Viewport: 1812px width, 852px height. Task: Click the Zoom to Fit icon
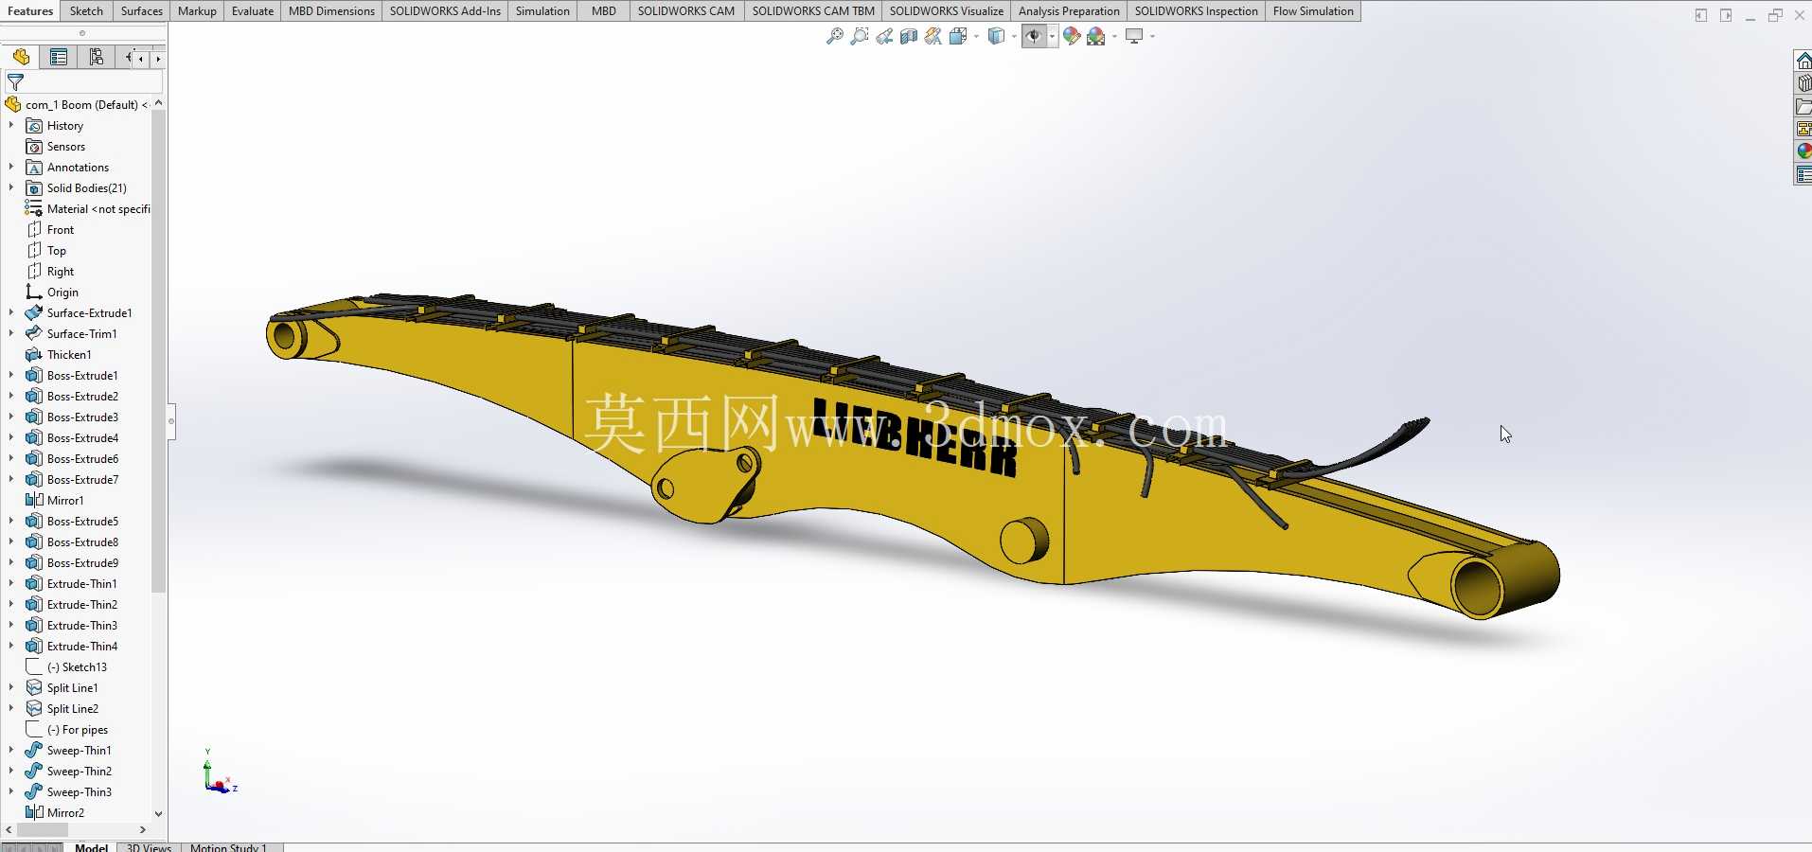click(x=834, y=36)
